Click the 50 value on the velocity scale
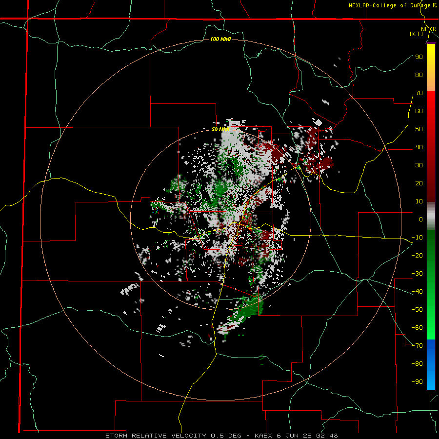Image resolution: width=439 pixels, height=439 pixels. pos(419,129)
